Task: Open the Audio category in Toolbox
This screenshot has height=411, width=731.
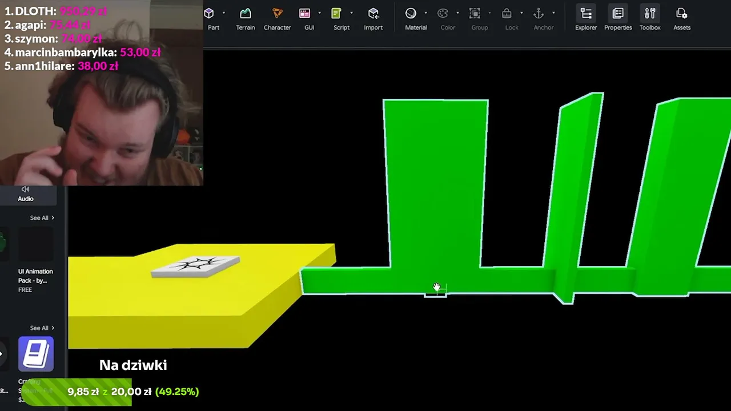Action: pos(26,194)
